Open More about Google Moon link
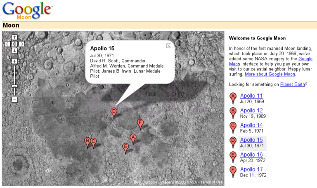The height and width of the screenshot is (188, 317). click(270, 74)
